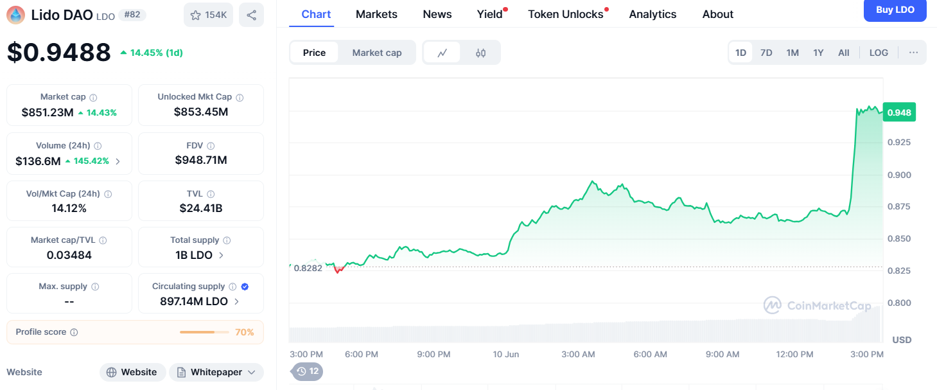Click the 14.45% (1d) change indicator
Screen dimensions: 937x390
pos(152,53)
